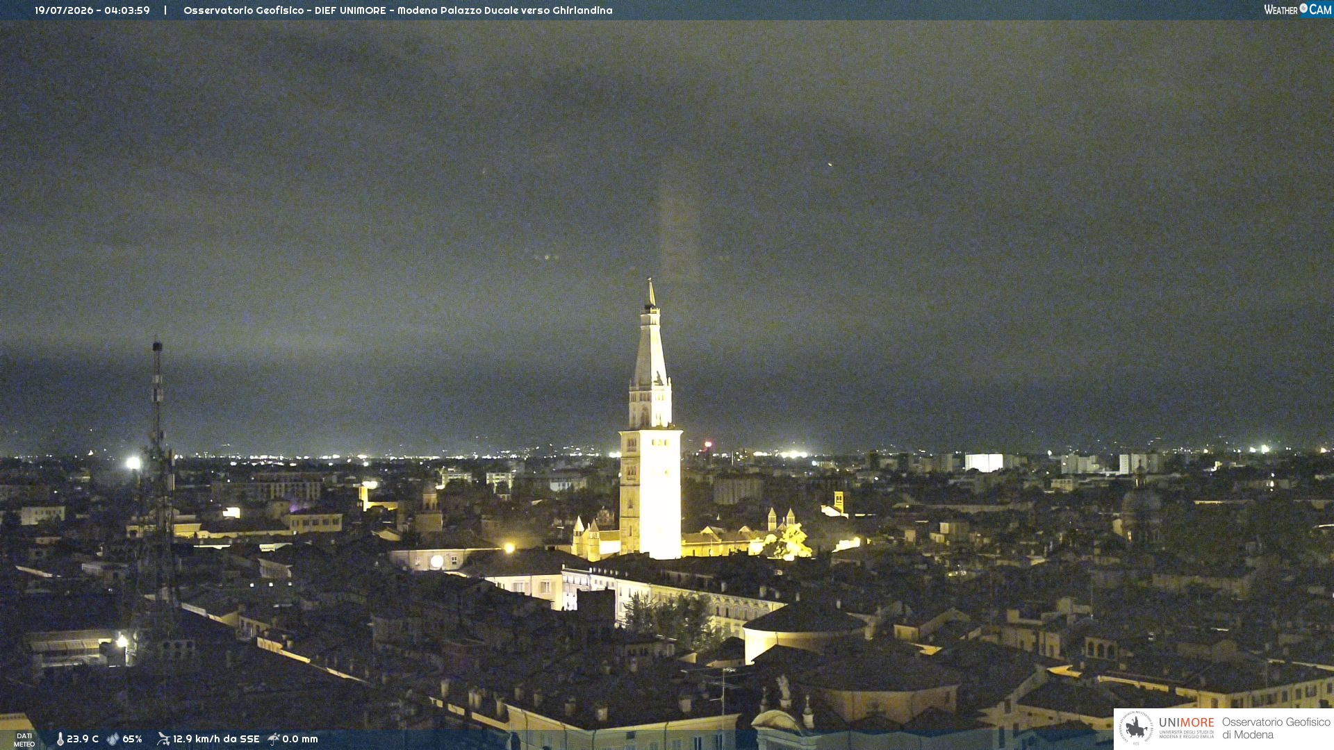Image resolution: width=1334 pixels, height=750 pixels.
Task: Click the UNIMORE wordmark text
Action: [1187, 723]
